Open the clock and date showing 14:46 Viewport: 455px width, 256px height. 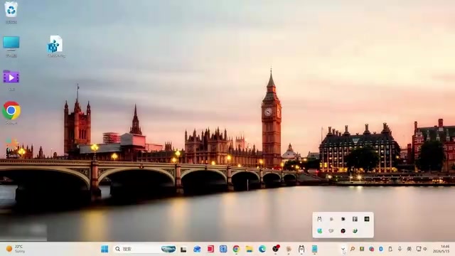click(x=441, y=249)
